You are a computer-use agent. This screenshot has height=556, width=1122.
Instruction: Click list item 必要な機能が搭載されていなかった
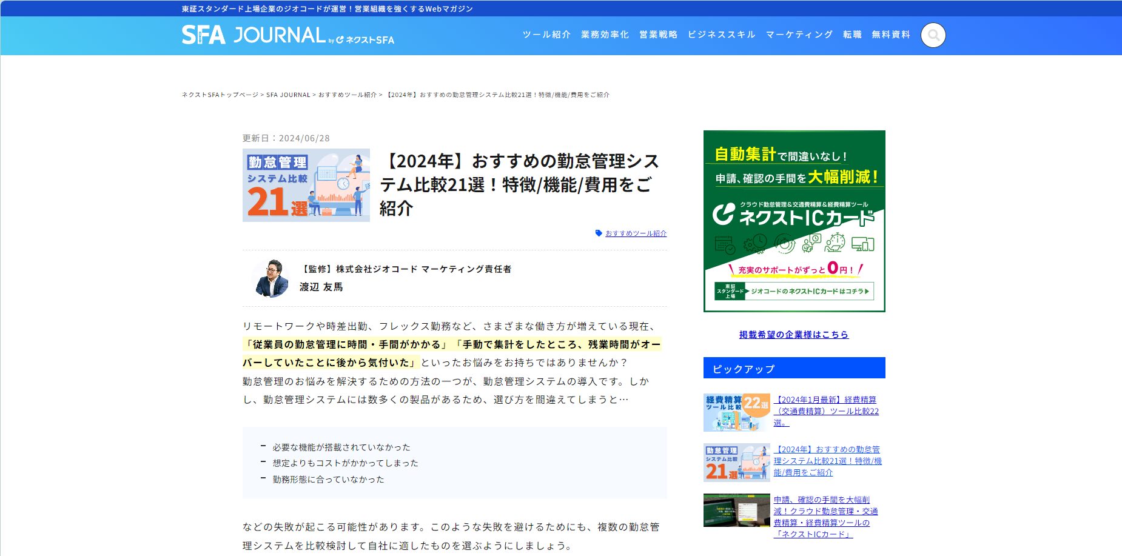coord(341,447)
